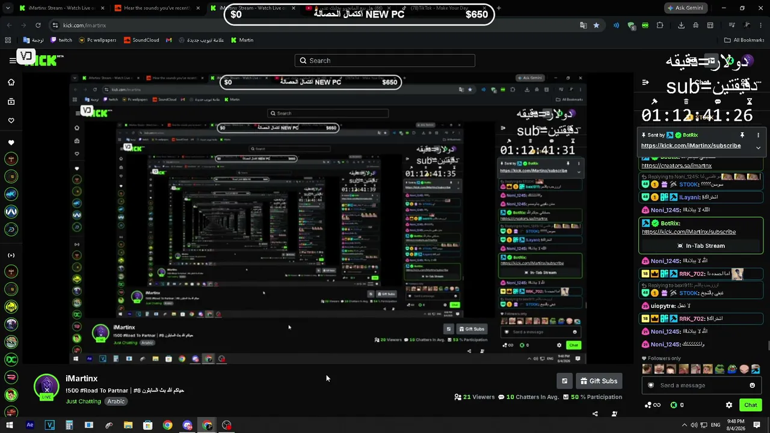Open the Gmail bookmark icon
770x433 pixels.
pos(168,40)
